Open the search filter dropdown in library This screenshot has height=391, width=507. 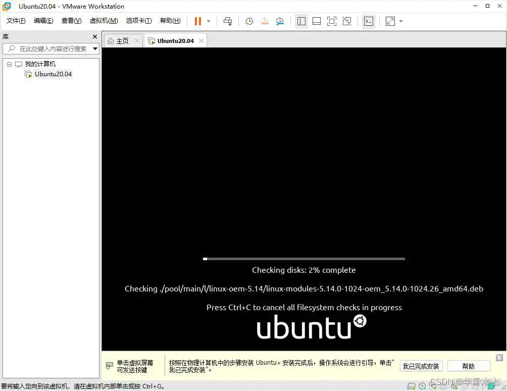coord(95,48)
